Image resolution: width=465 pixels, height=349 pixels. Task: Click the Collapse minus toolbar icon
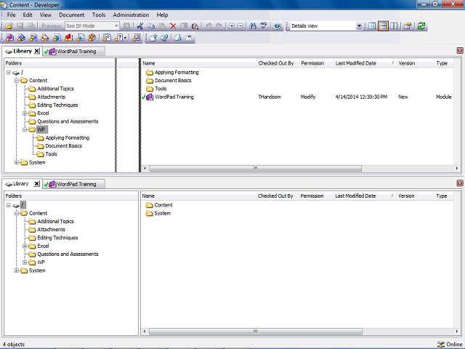coord(240,26)
